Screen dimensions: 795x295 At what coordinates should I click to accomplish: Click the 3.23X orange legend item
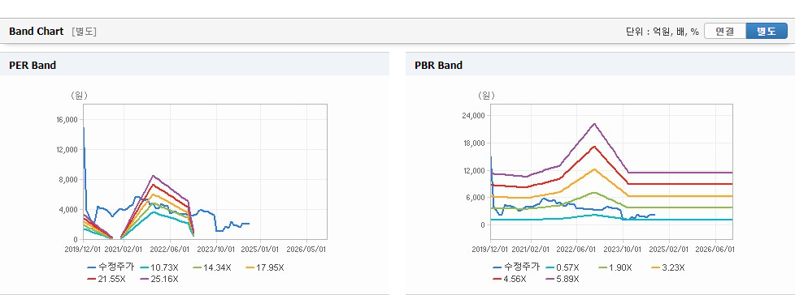coord(667,267)
